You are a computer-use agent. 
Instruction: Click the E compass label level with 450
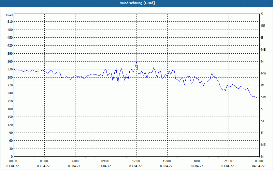(262, 38)
